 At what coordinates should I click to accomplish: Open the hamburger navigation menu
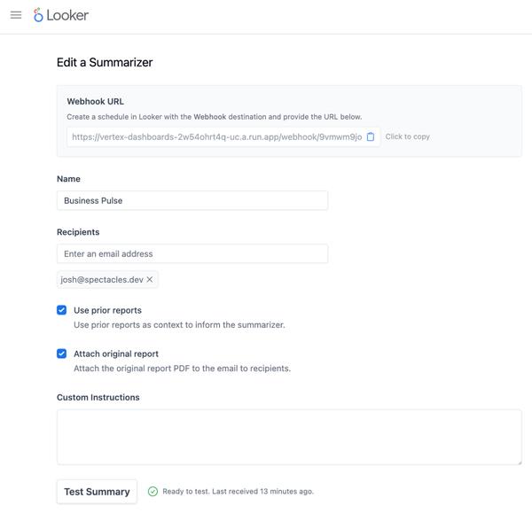click(16, 15)
